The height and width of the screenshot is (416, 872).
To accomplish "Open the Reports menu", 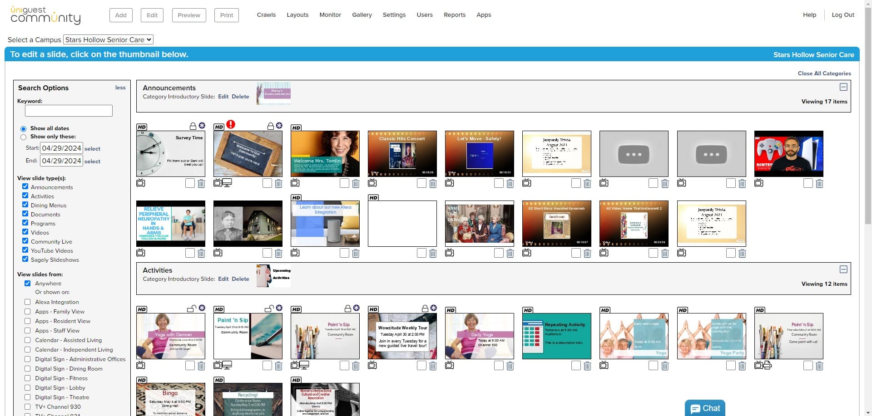I will click(455, 15).
